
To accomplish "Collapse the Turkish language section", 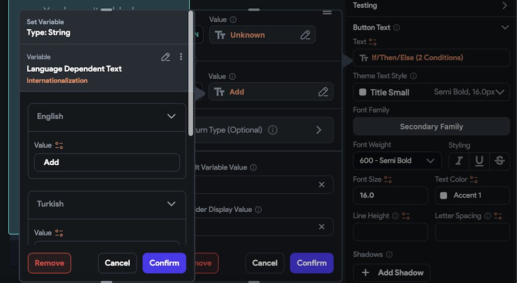I will 172,204.
